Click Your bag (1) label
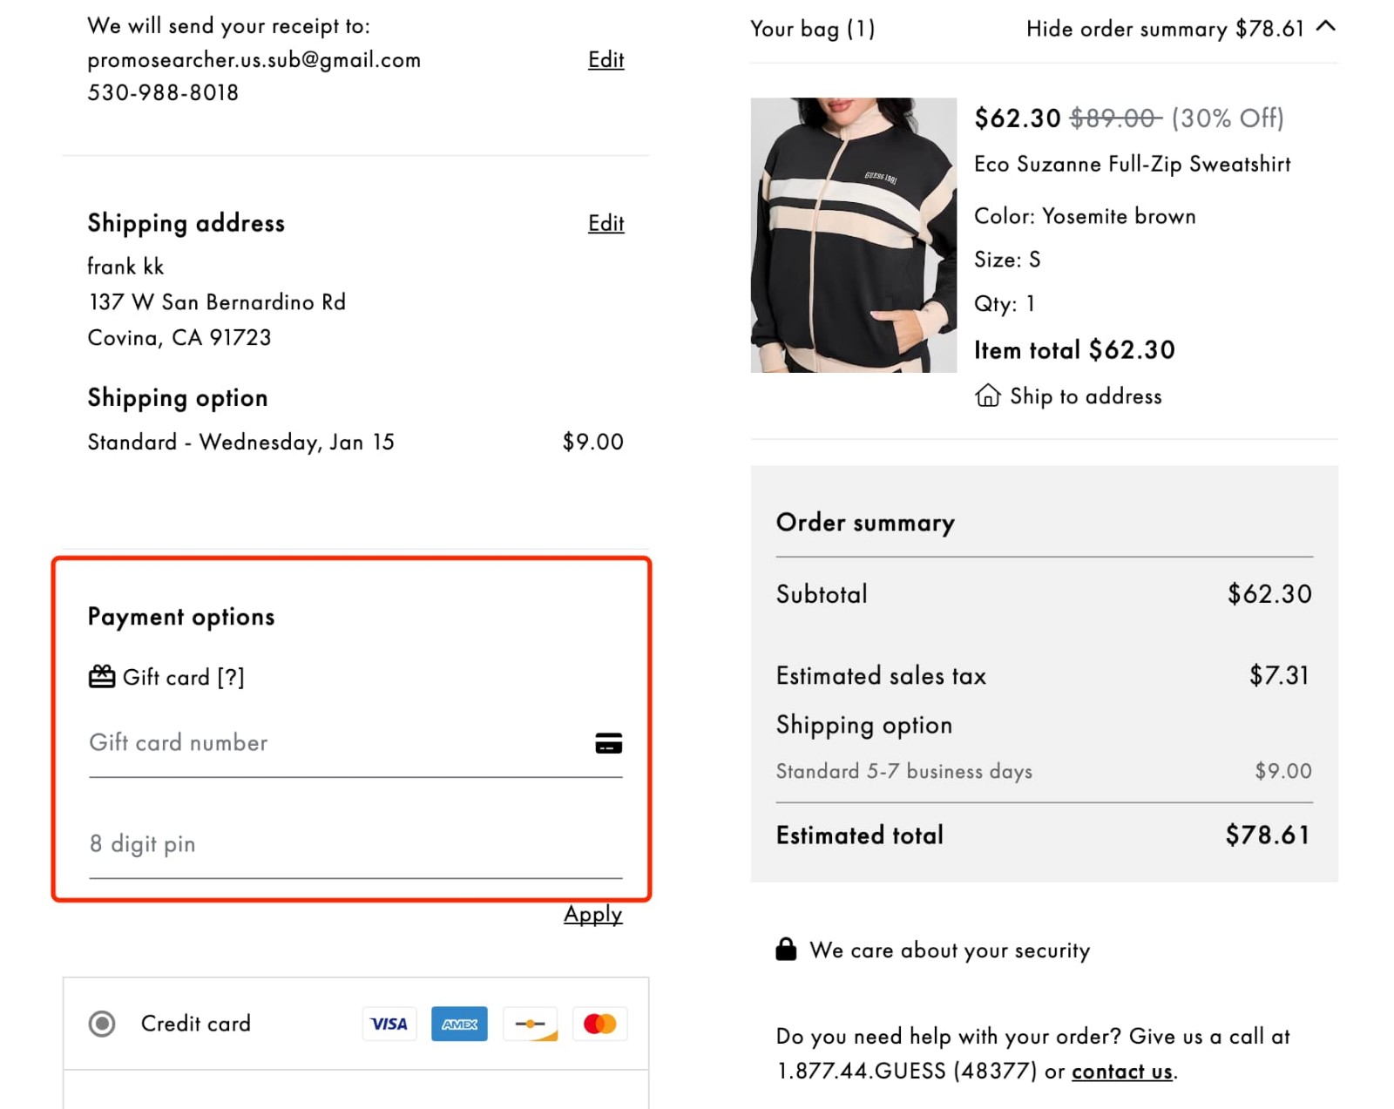The width and height of the screenshot is (1394, 1109). click(x=812, y=28)
